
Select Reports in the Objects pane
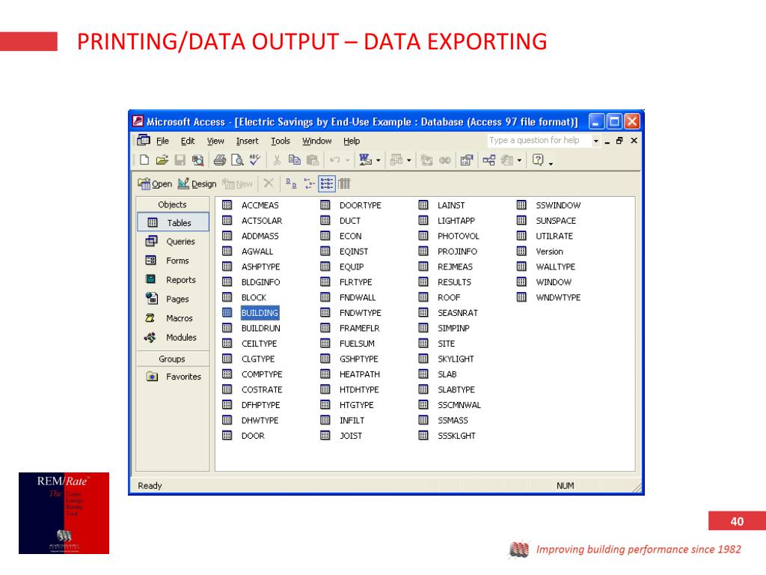tap(171, 280)
